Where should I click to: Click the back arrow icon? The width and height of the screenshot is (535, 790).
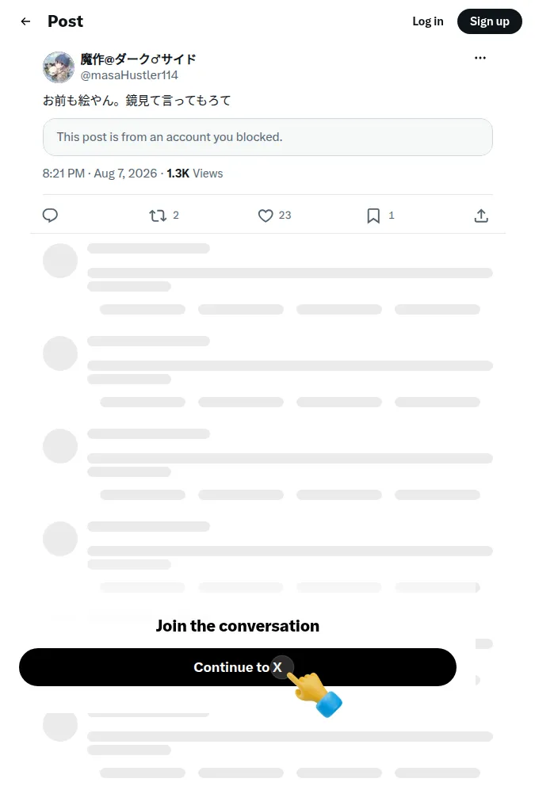click(x=25, y=21)
